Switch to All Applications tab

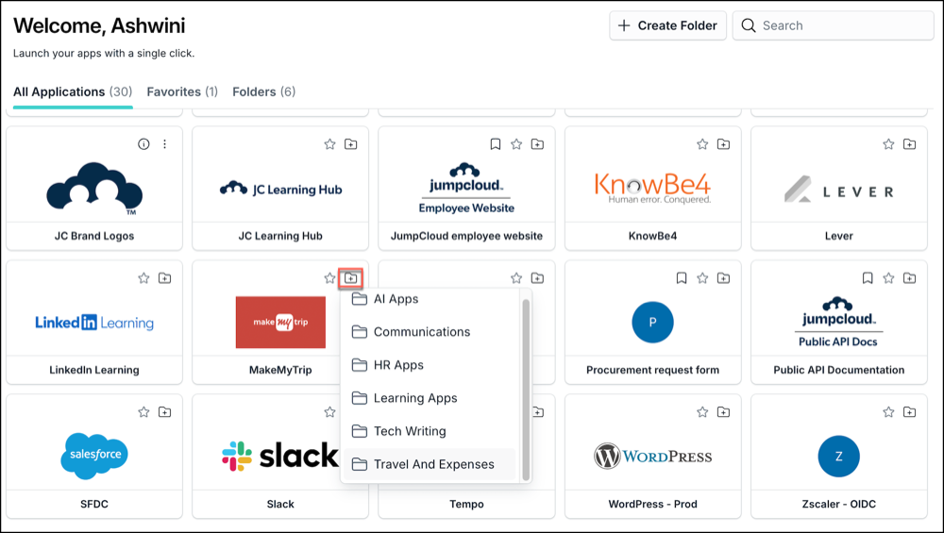73,92
